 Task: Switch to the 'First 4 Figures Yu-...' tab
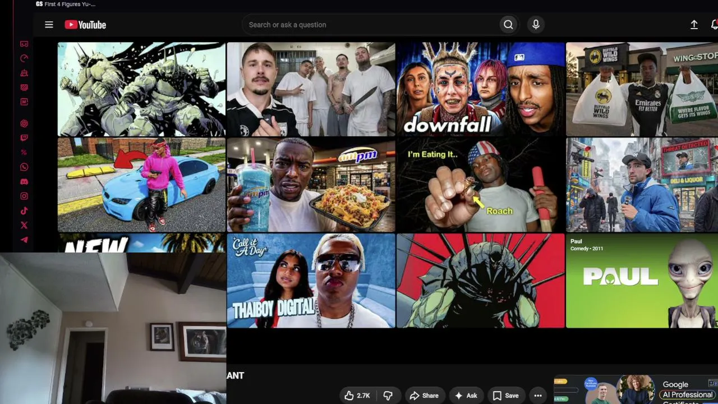pos(66,4)
